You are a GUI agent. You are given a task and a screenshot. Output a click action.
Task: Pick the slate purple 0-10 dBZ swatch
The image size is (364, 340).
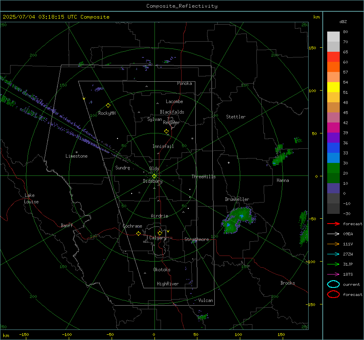tap(333, 188)
